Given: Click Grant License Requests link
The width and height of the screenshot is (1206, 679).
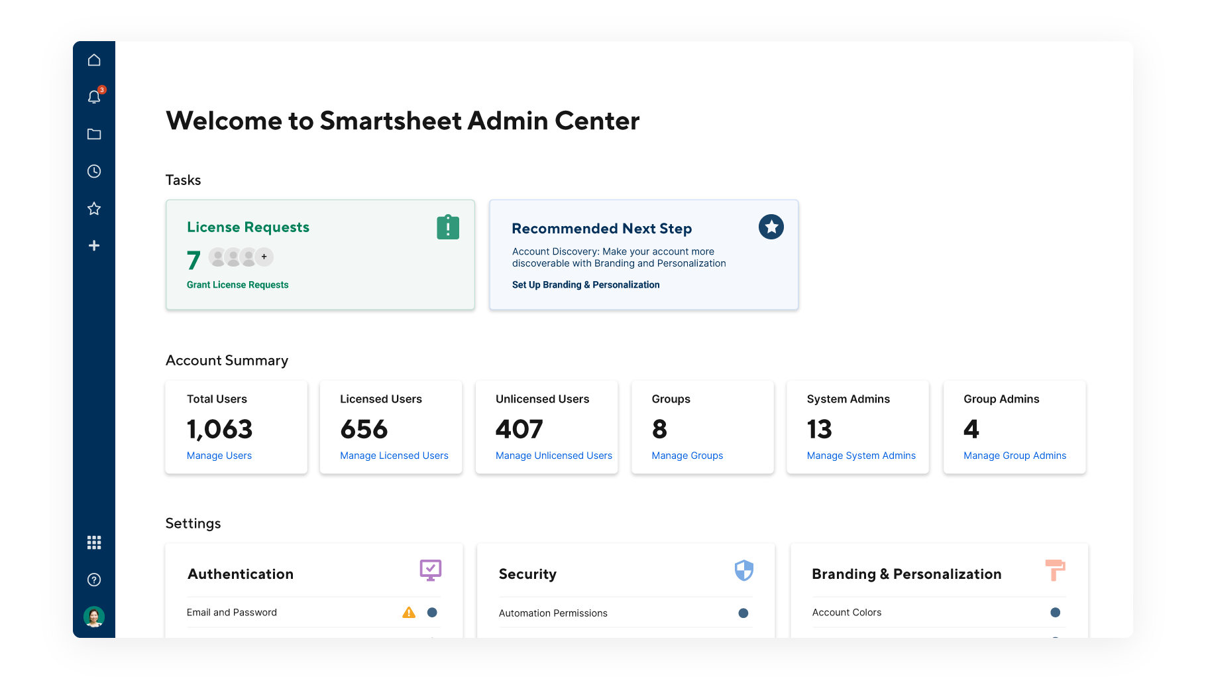Looking at the screenshot, I should tap(237, 284).
